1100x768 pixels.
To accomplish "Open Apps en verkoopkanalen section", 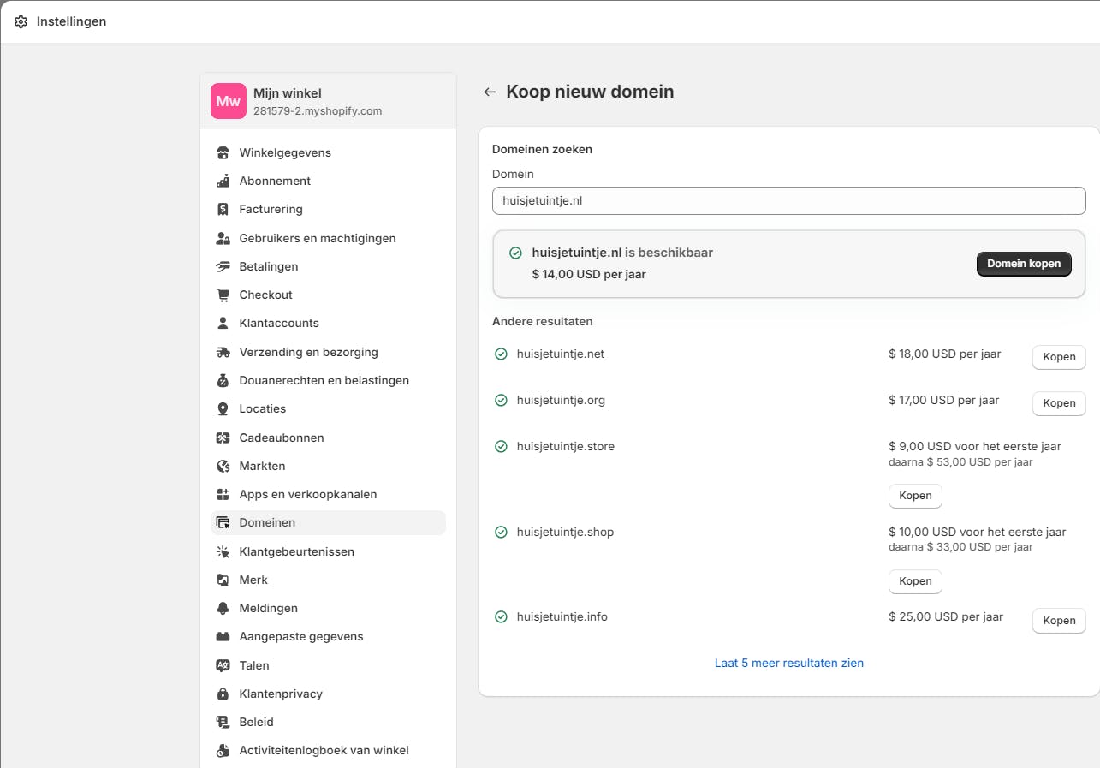I will pyautogui.click(x=307, y=495).
